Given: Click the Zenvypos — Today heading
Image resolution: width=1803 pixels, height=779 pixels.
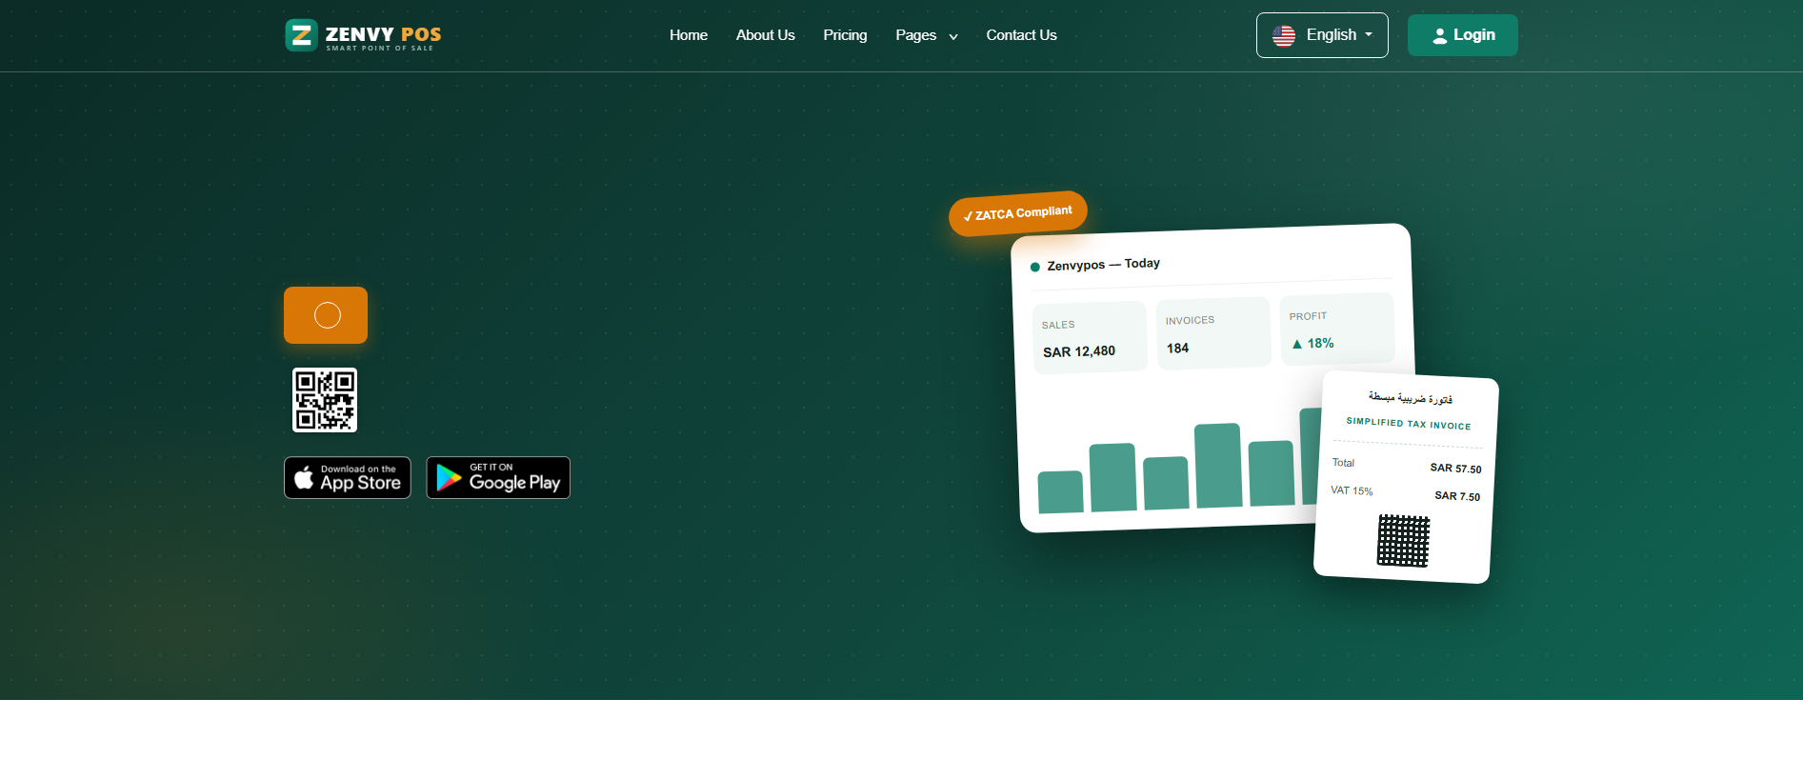Looking at the screenshot, I should pos(1103,264).
